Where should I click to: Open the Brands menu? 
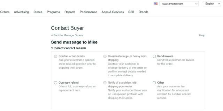(144, 12)
